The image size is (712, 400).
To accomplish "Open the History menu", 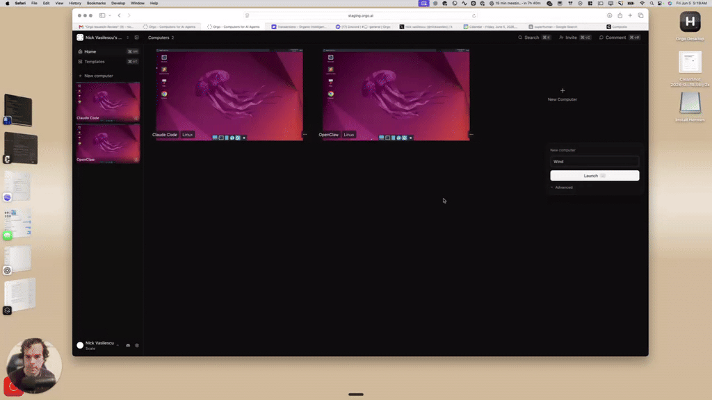I will pyautogui.click(x=75, y=3).
